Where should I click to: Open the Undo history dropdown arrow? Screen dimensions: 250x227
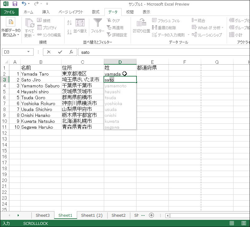click(29, 3)
